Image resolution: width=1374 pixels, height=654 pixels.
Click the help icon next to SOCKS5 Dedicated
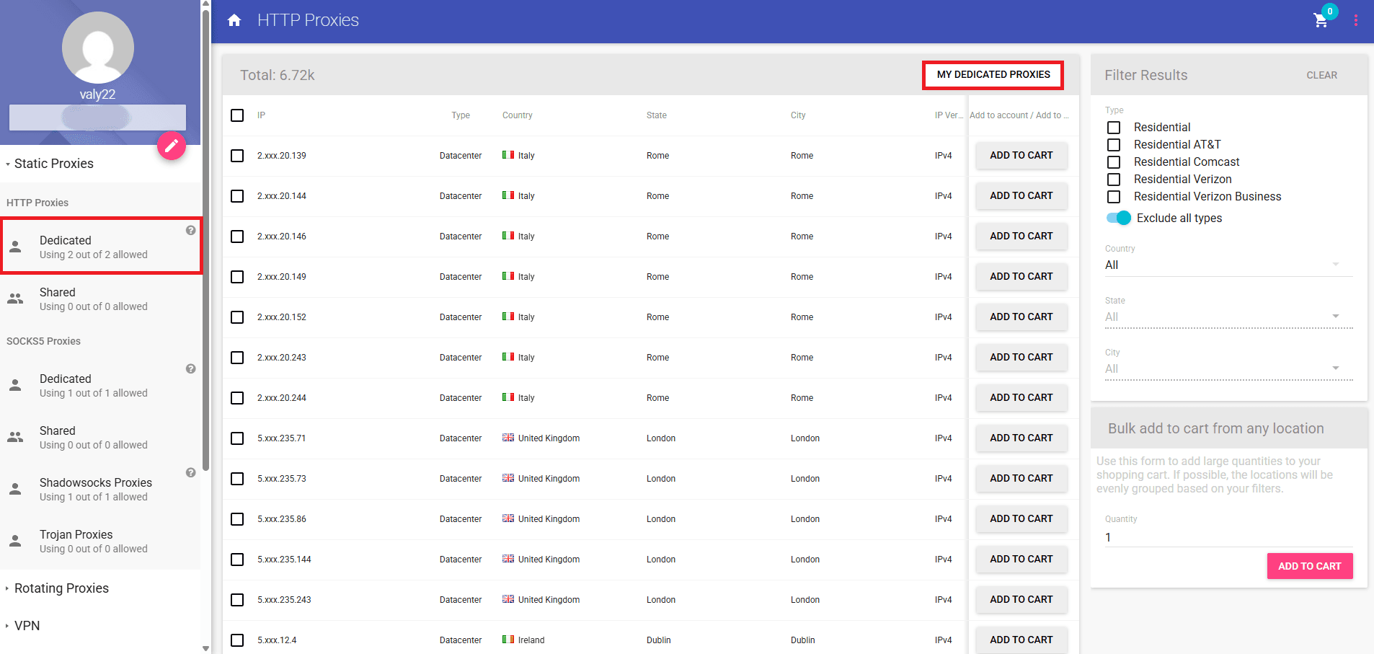pos(190,369)
